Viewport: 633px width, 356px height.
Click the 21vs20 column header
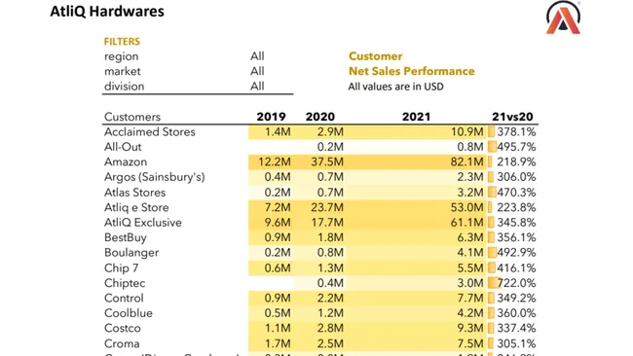512,117
